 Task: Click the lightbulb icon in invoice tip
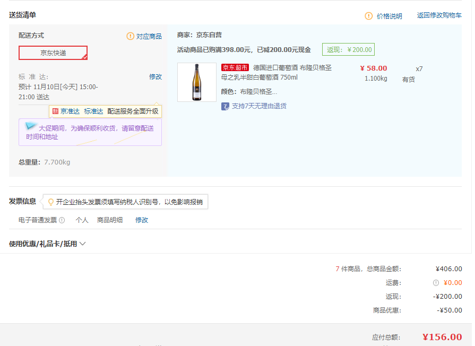point(51,202)
